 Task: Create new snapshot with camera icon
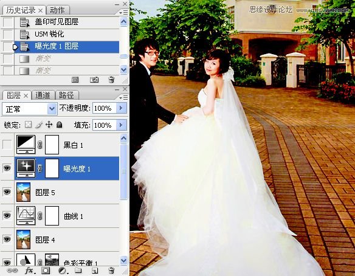coord(94,80)
